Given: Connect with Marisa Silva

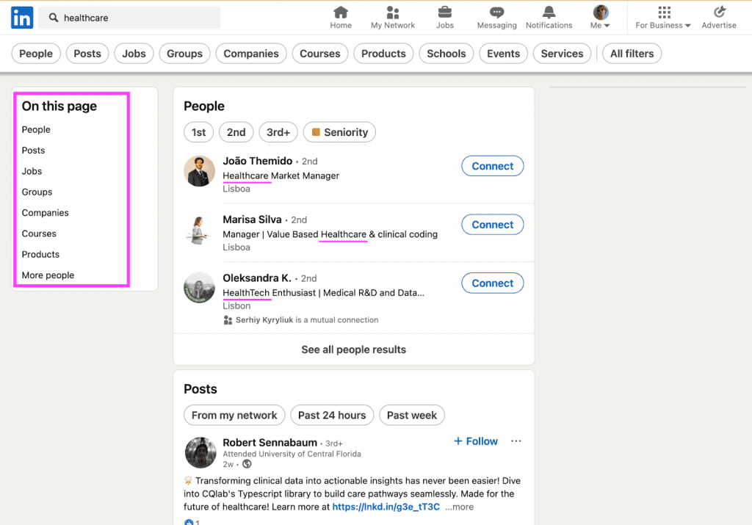Looking at the screenshot, I should click(x=493, y=225).
